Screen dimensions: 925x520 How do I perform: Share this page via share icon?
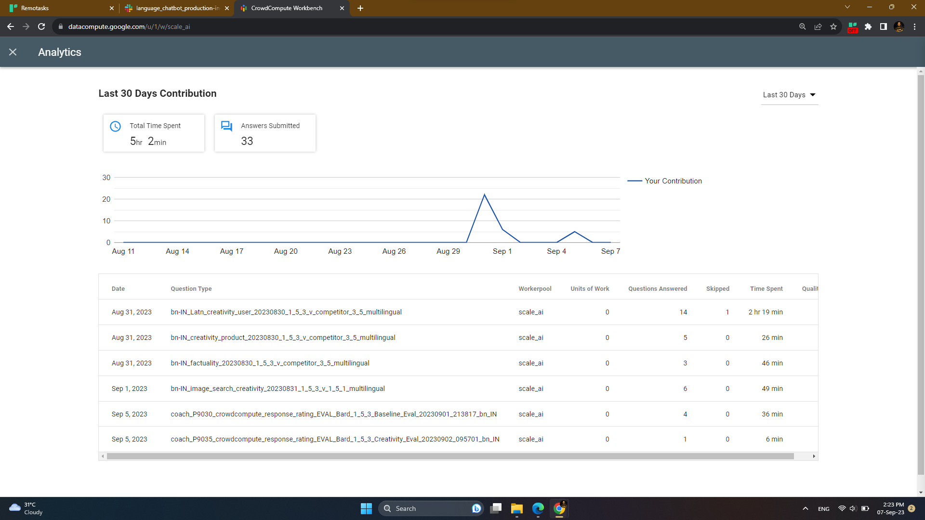[x=818, y=26]
